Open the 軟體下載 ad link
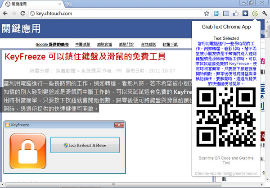This screenshot has width=270, height=188. click(x=170, y=45)
